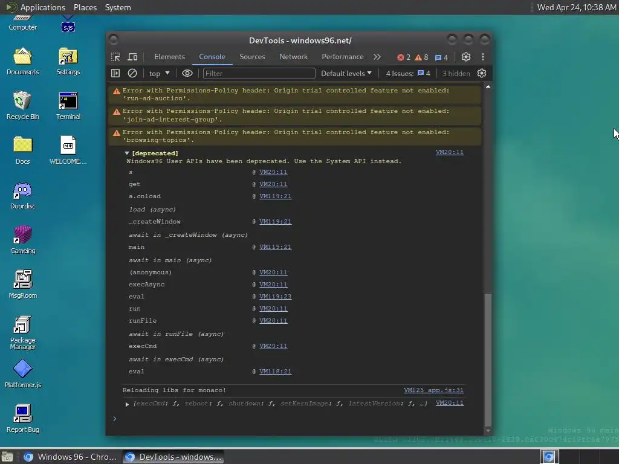Toggle the device toolbar icon
The height and width of the screenshot is (464, 619).
132,57
